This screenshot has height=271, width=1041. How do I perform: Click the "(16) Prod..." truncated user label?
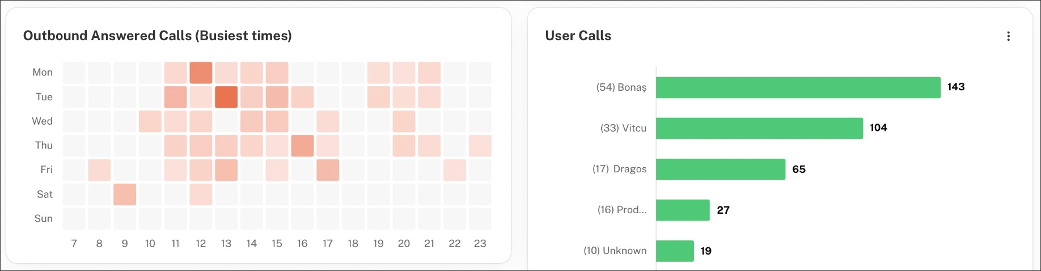point(621,210)
